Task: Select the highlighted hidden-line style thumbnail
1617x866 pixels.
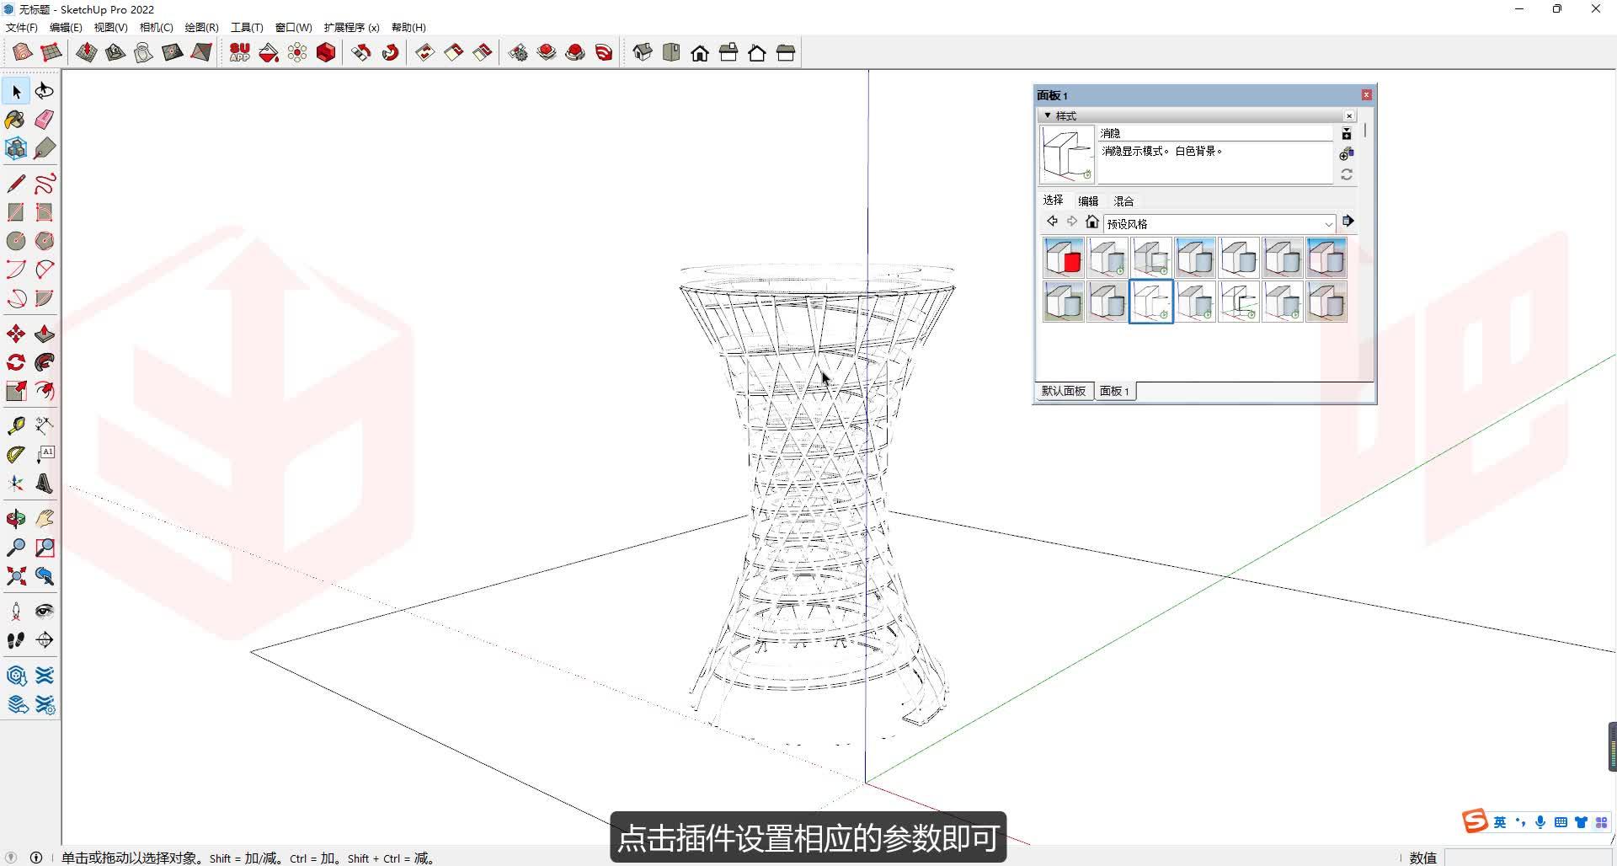Action: point(1151,302)
